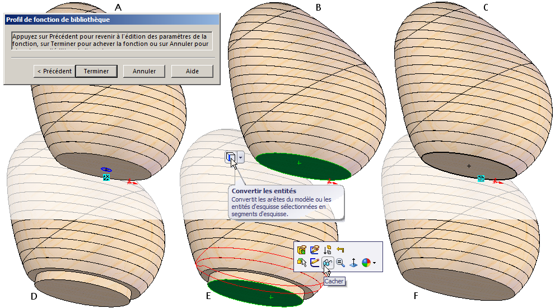This screenshot has width=560, height=308.
Task: Click the yellow Rollback arrow icon
Action: click(x=340, y=250)
